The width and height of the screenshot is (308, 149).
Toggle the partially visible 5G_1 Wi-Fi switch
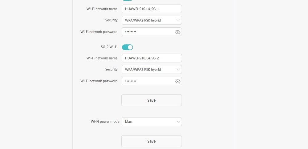pyautogui.click(x=128, y=0)
